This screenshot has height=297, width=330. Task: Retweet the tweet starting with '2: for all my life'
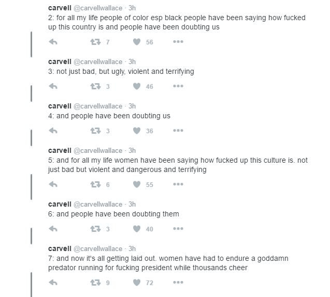point(95,42)
